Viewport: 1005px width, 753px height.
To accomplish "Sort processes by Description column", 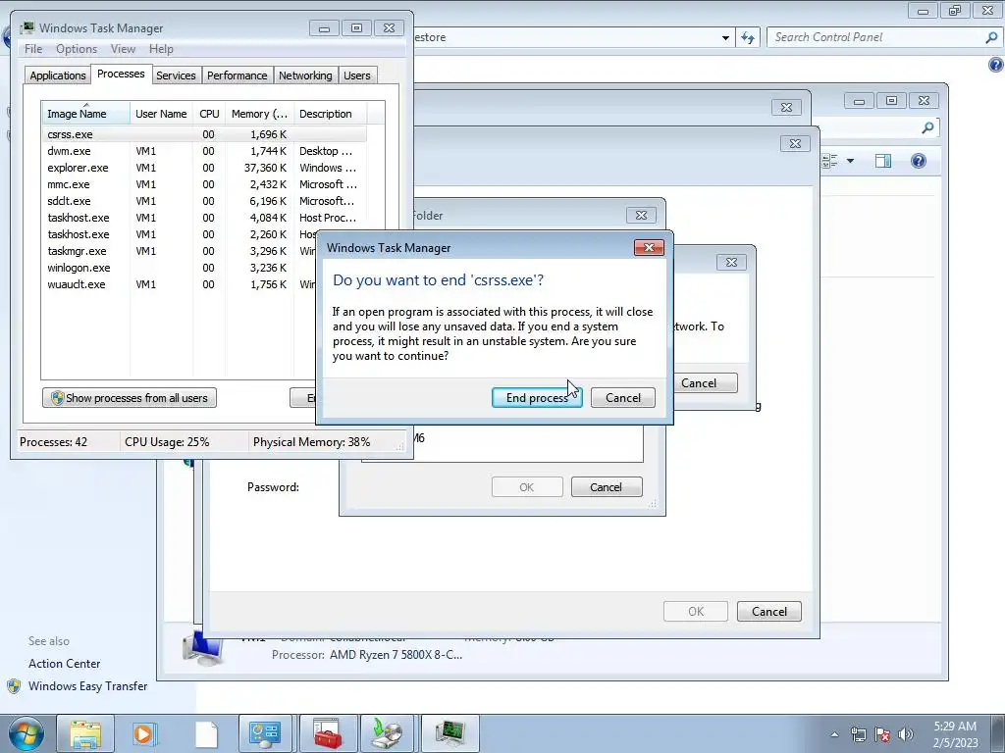I will [330, 114].
